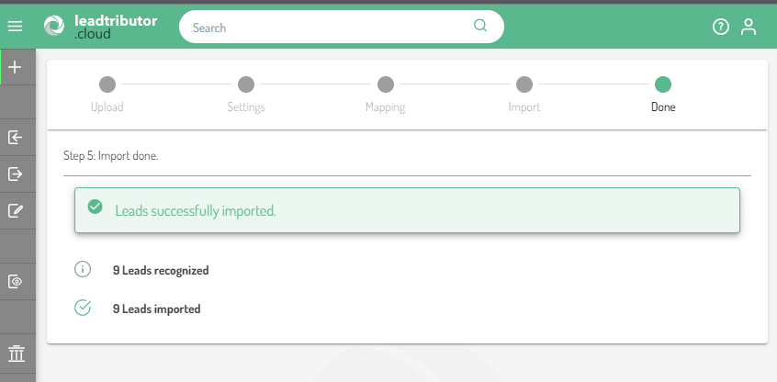Open the help question mark icon

[x=720, y=27]
